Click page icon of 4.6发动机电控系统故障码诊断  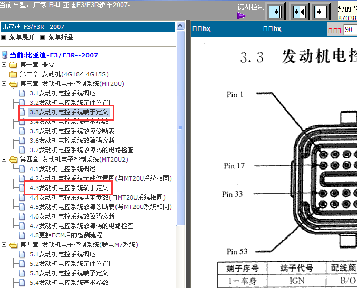pyautogui.click(x=22, y=216)
